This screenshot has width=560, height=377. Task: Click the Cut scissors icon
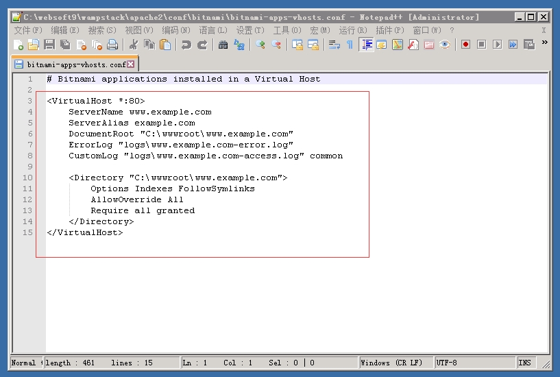(x=133, y=45)
